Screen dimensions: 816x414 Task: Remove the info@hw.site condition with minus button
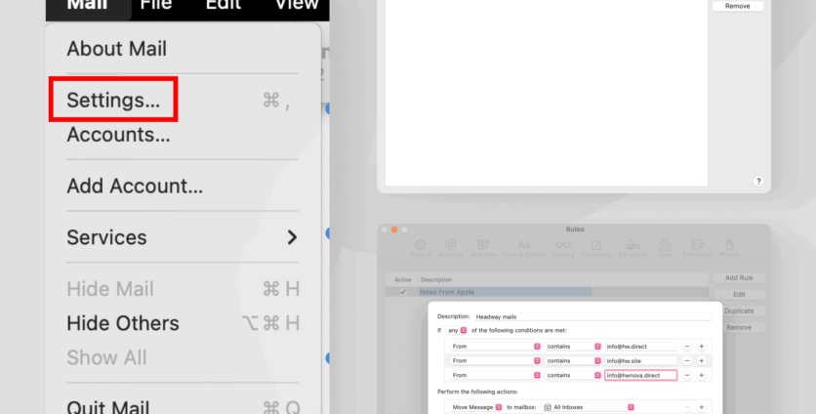[x=686, y=360]
